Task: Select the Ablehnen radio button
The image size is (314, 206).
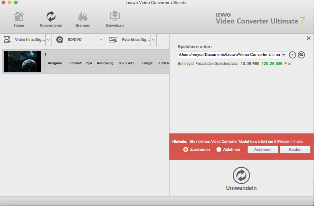Action: click(219, 149)
